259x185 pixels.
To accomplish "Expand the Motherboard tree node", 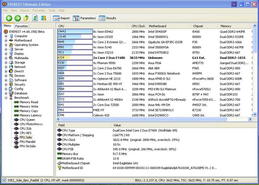I will (x=6, y=41).
